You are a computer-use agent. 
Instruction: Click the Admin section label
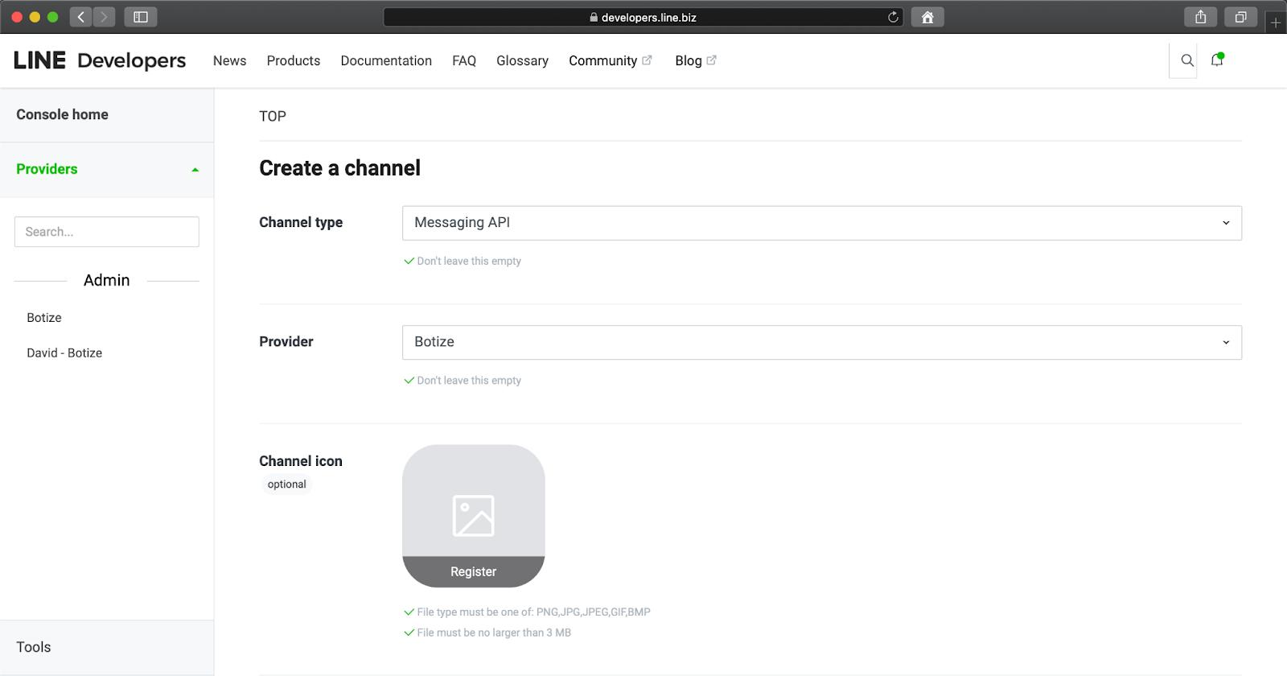[107, 280]
